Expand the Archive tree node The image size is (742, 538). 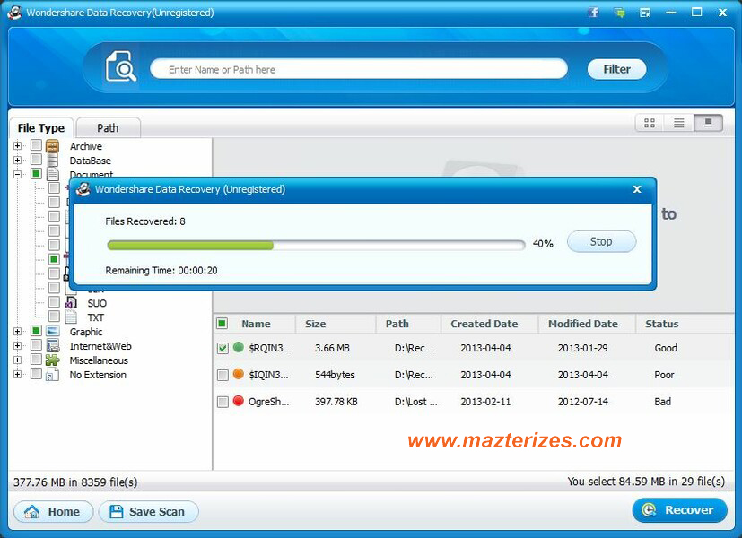(x=18, y=146)
